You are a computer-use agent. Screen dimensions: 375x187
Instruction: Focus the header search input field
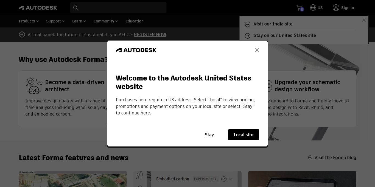click(x=118, y=8)
